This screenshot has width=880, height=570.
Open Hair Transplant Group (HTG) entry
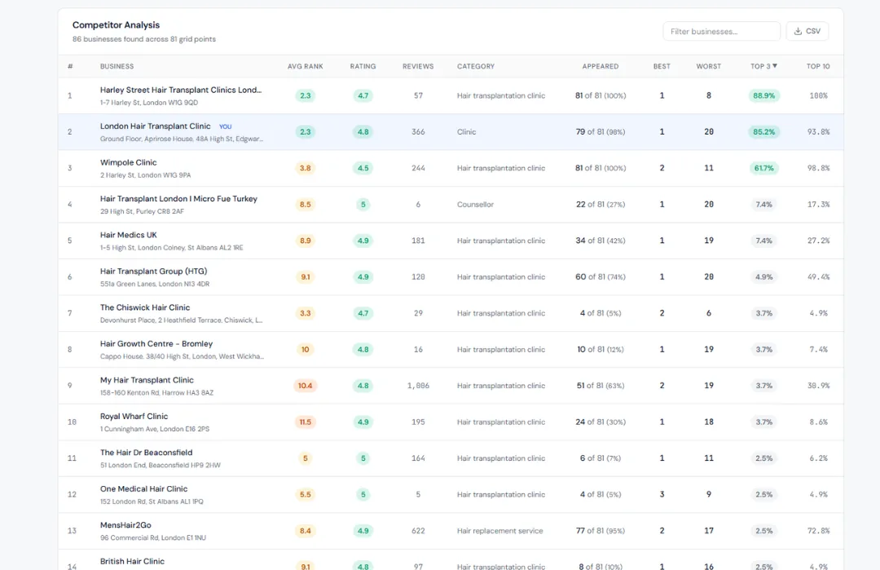tap(153, 272)
